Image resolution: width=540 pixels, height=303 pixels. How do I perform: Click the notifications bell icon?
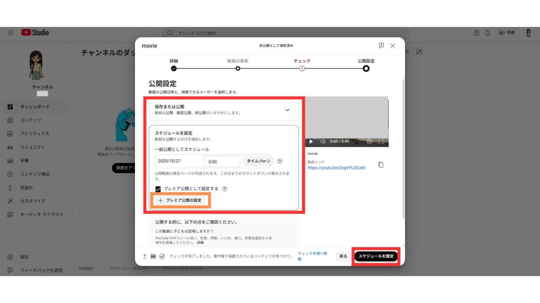coord(488,33)
